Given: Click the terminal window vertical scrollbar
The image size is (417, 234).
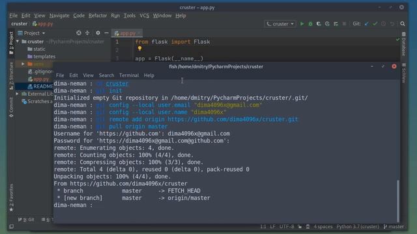Looking at the screenshot, I should [398, 201].
